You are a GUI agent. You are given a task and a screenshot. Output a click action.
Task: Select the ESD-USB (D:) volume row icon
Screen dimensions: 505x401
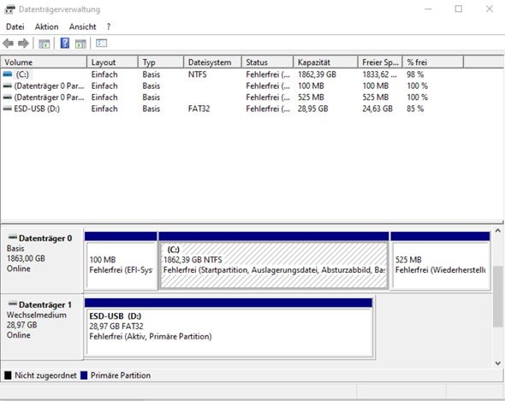click(8, 109)
